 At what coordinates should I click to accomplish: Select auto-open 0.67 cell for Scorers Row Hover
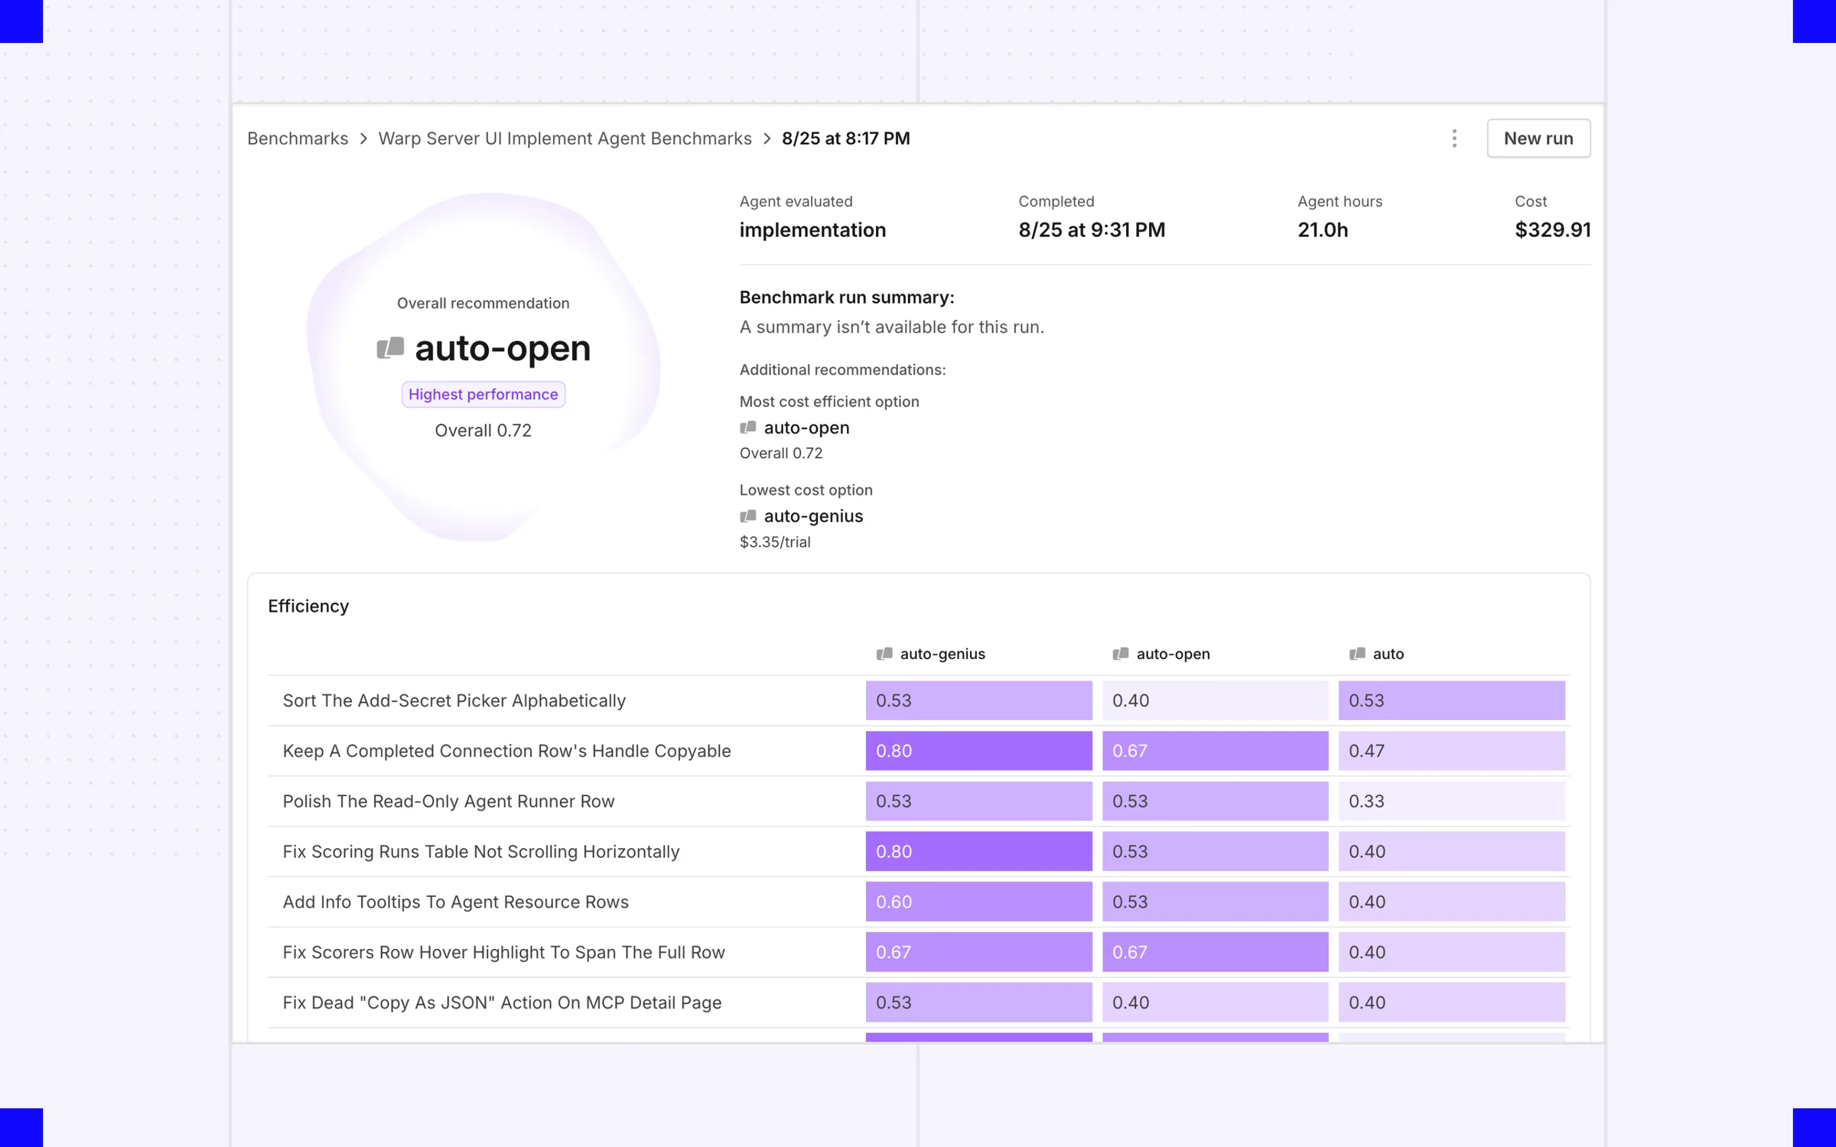coord(1215,952)
